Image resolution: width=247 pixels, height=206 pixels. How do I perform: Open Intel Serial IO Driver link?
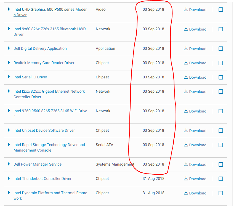30,77
